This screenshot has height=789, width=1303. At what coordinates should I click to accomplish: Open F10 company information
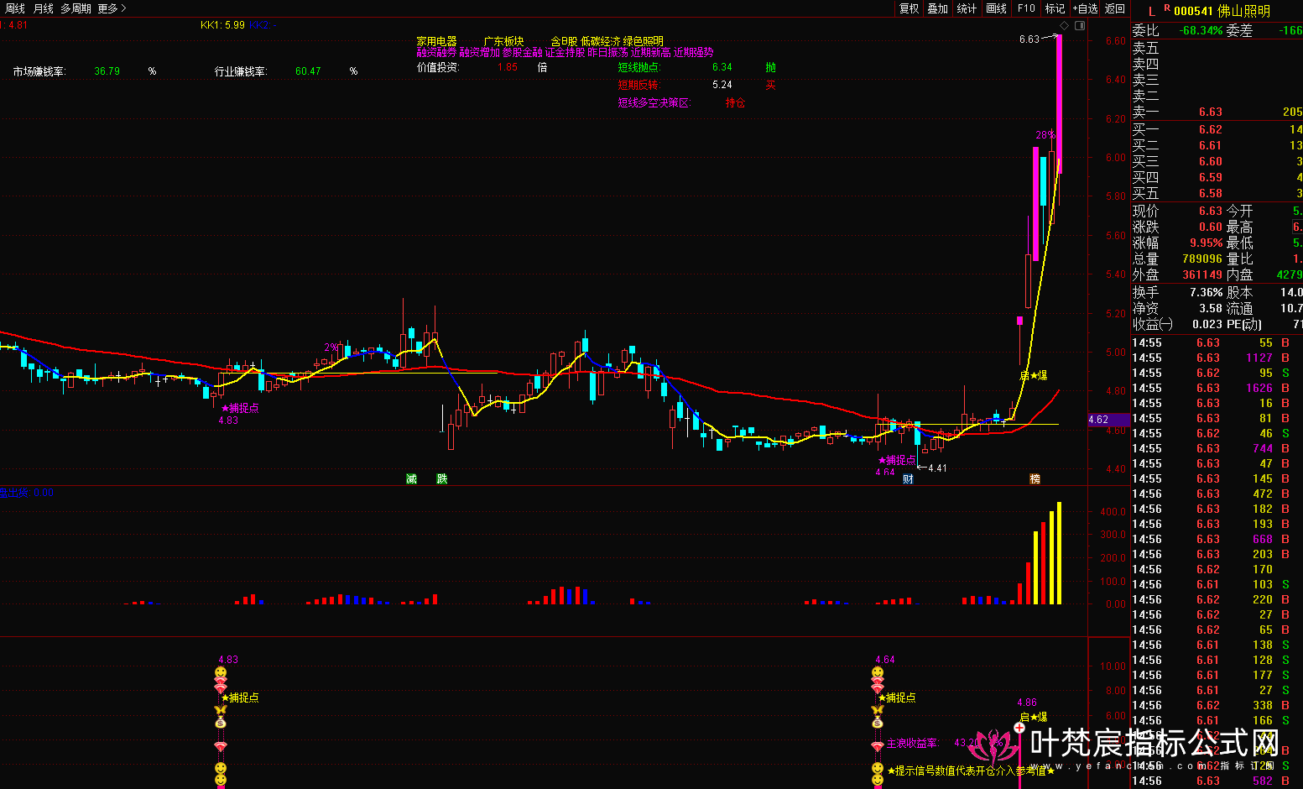coord(1026,8)
